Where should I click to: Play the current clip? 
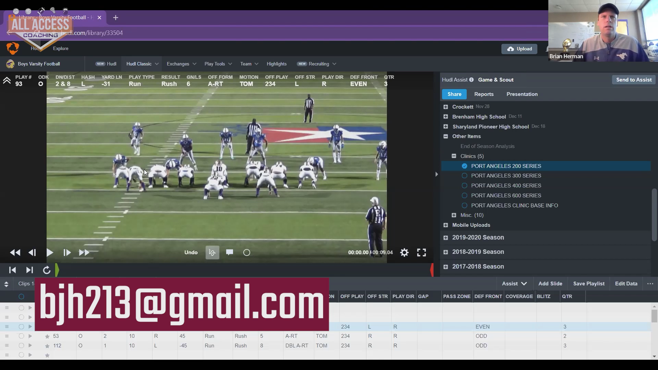click(50, 253)
